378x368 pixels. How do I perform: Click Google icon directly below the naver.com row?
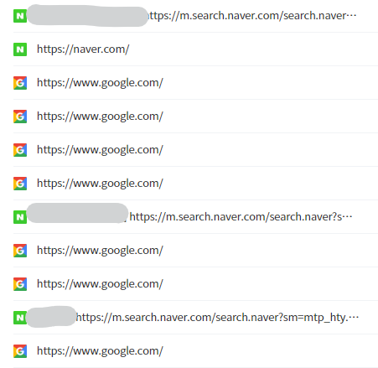click(20, 83)
